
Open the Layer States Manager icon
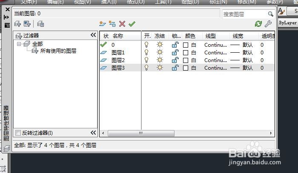(40, 24)
